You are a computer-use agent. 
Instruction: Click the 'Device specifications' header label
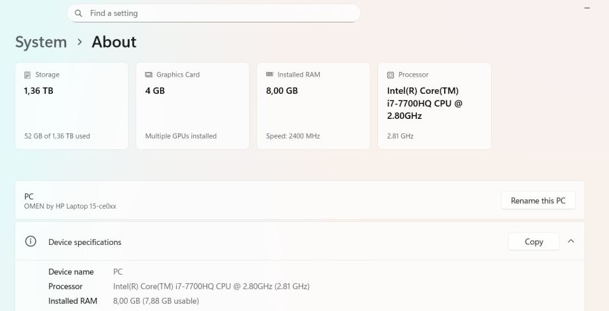coord(85,242)
